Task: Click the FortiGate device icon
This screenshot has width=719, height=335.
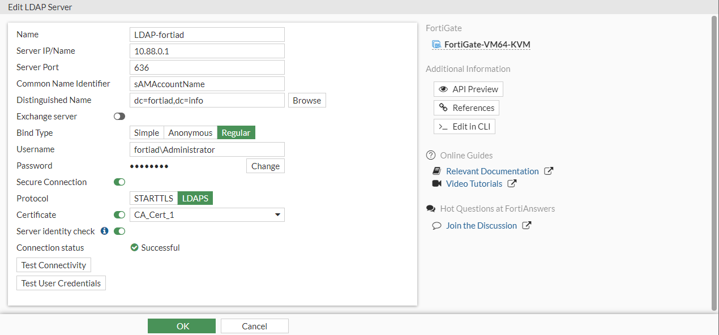Action: [436, 45]
